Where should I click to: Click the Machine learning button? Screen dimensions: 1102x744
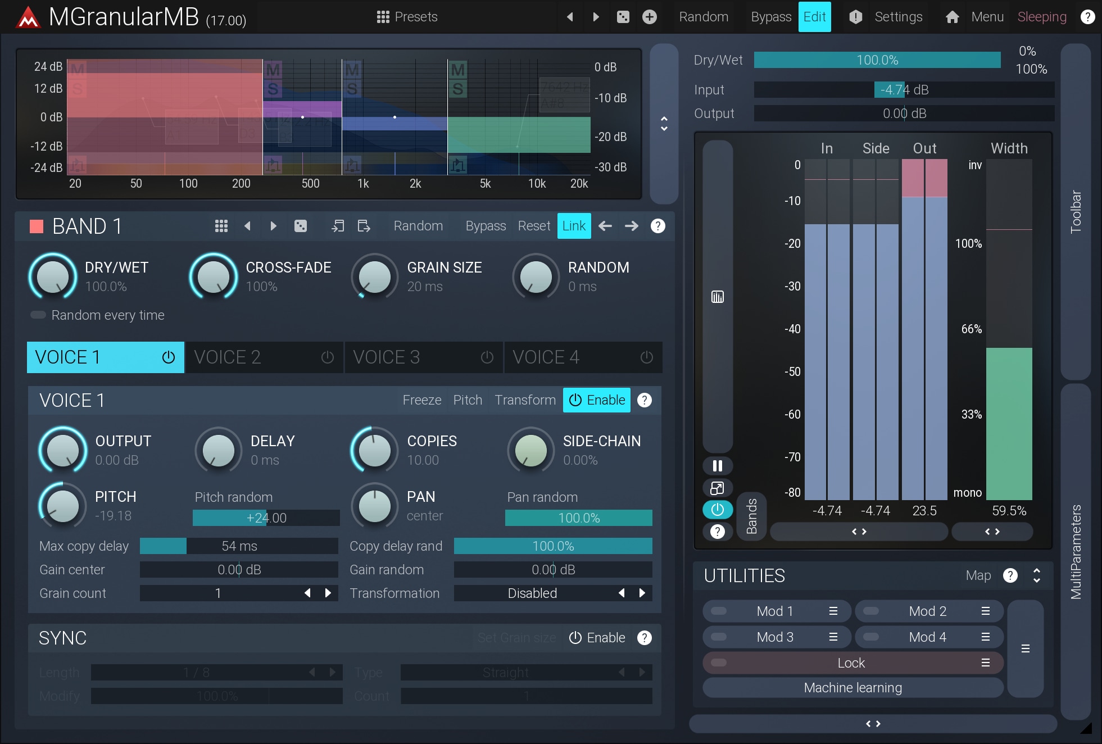point(852,688)
